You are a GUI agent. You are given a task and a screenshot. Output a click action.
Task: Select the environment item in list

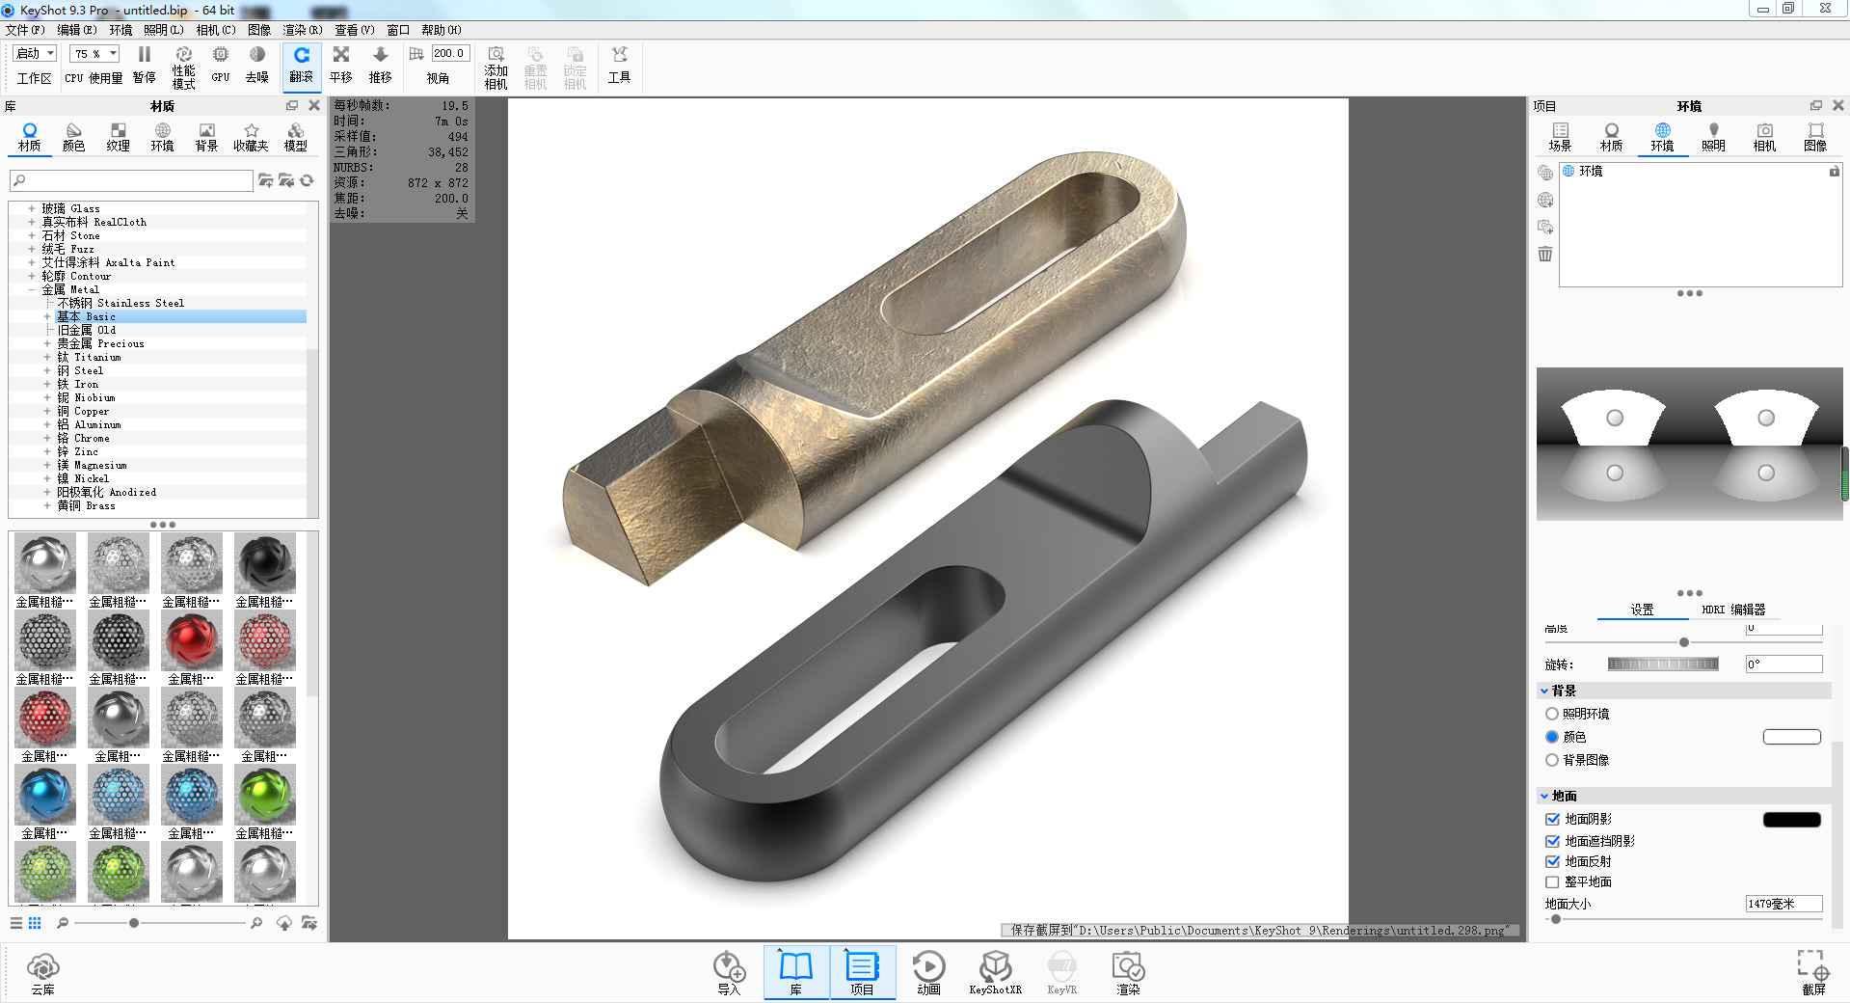(1591, 171)
